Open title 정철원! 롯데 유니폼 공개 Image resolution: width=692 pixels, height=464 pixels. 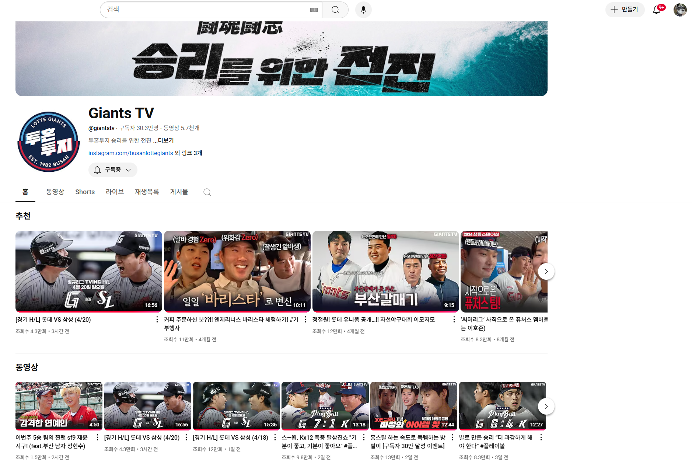[x=374, y=320]
